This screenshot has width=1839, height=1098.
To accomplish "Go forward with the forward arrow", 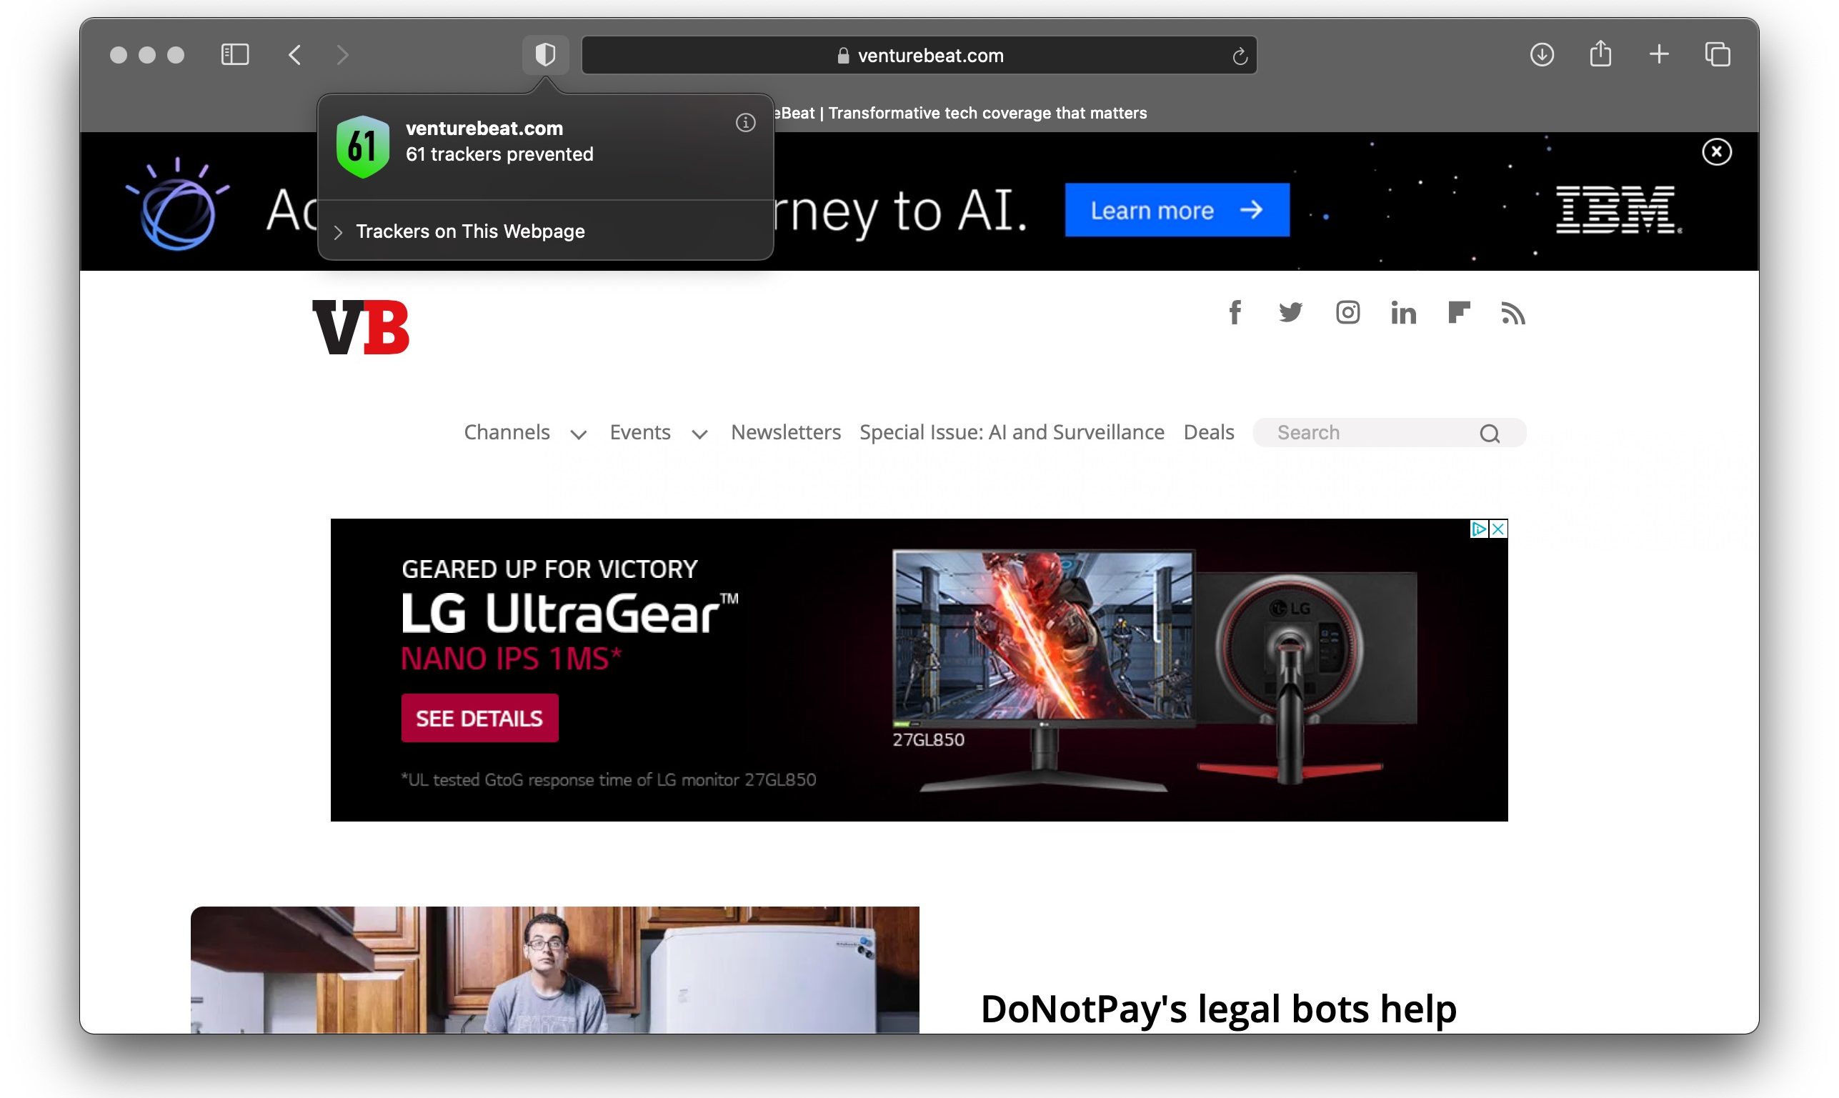I will pos(342,55).
